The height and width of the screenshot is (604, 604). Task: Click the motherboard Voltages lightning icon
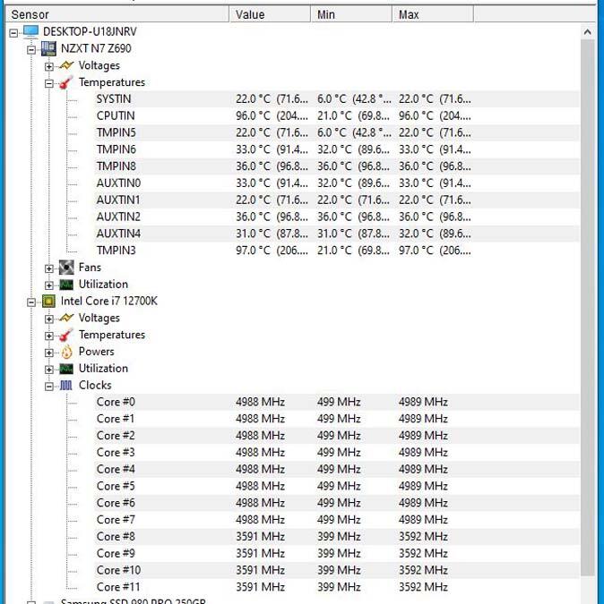click(x=66, y=65)
